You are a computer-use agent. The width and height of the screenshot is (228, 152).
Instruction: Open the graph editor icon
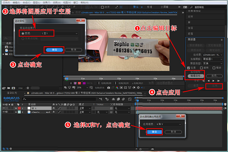[x=130, y=99]
